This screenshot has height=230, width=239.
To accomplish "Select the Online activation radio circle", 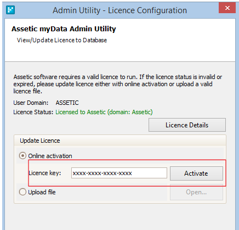I will pos(22,156).
